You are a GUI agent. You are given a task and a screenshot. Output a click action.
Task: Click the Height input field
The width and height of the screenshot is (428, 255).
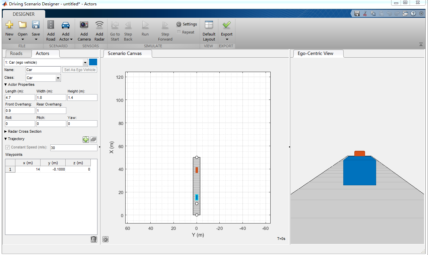click(82, 98)
